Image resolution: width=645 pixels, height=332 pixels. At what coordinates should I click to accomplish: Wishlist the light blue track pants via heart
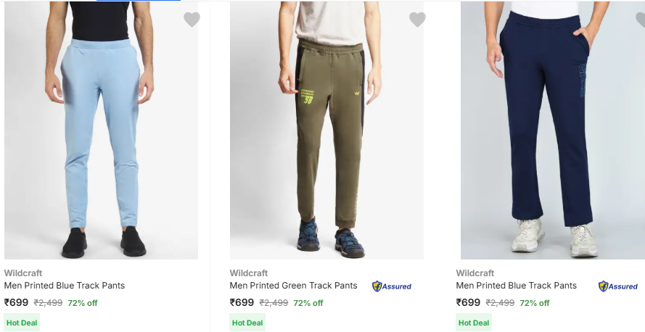point(192,20)
